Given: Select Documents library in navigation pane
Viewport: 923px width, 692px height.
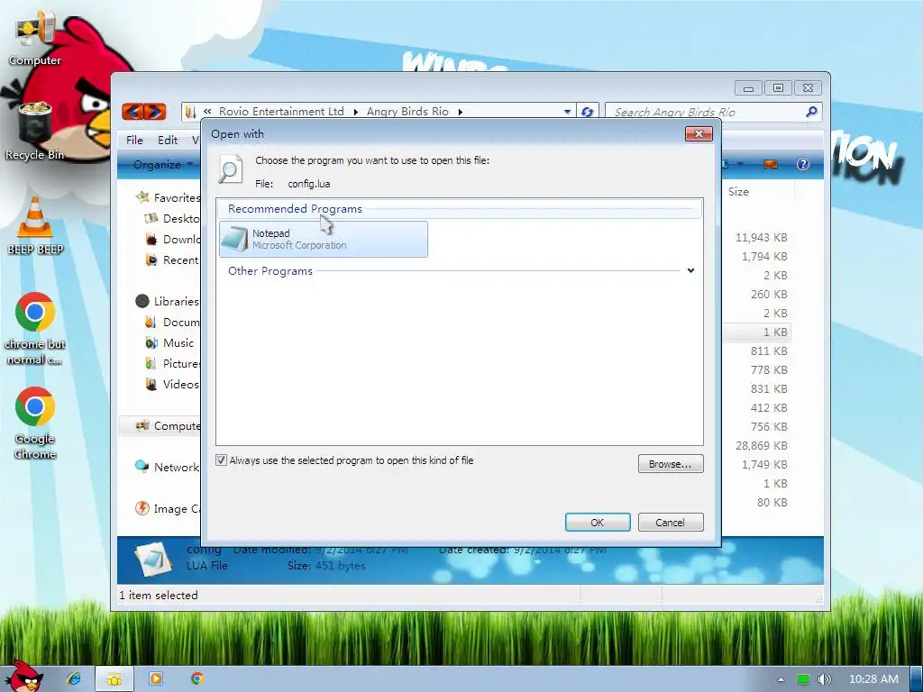Looking at the screenshot, I should pos(172,322).
